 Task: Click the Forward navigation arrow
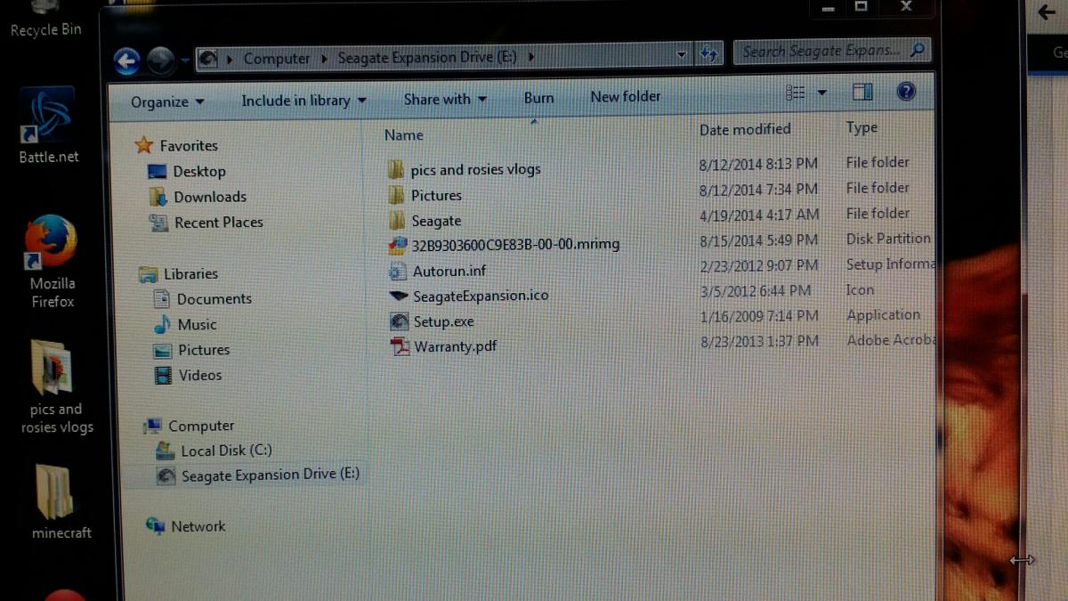[x=160, y=61]
